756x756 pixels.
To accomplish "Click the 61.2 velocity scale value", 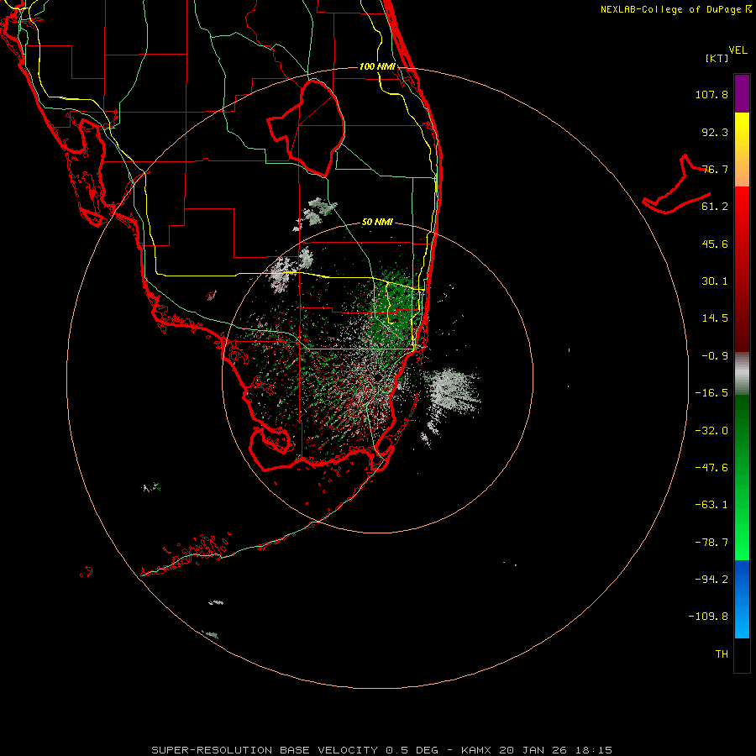I will [x=715, y=207].
